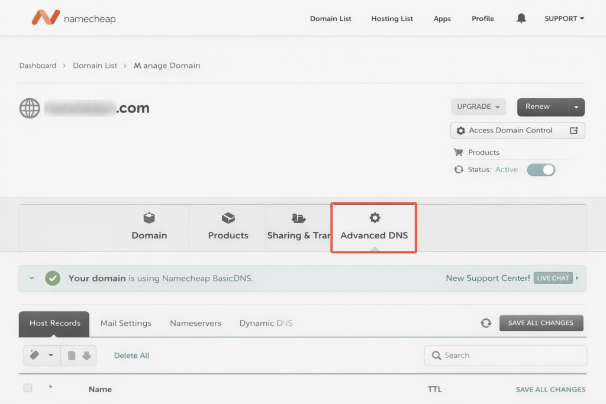The height and width of the screenshot is (404, 606).
Task: Click the Domain cube icon
Action: tap(149, 216)
